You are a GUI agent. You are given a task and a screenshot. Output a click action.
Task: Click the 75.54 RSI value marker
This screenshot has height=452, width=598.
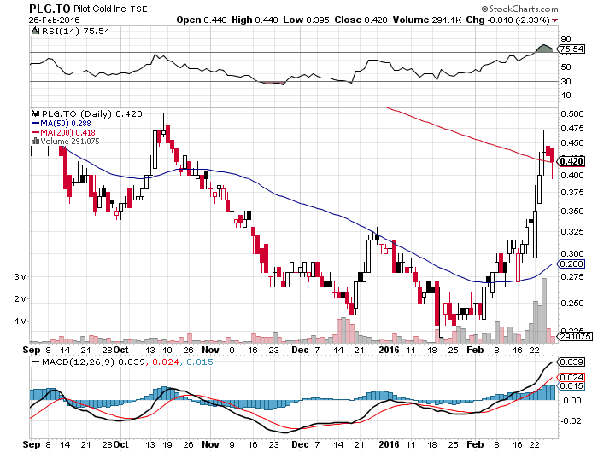click(574, 51)
